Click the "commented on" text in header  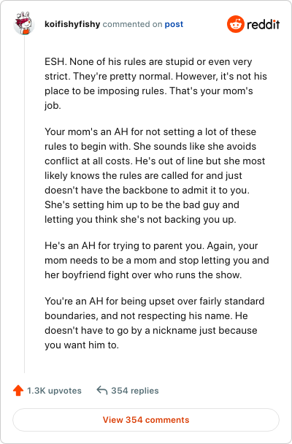coord(132,24)
